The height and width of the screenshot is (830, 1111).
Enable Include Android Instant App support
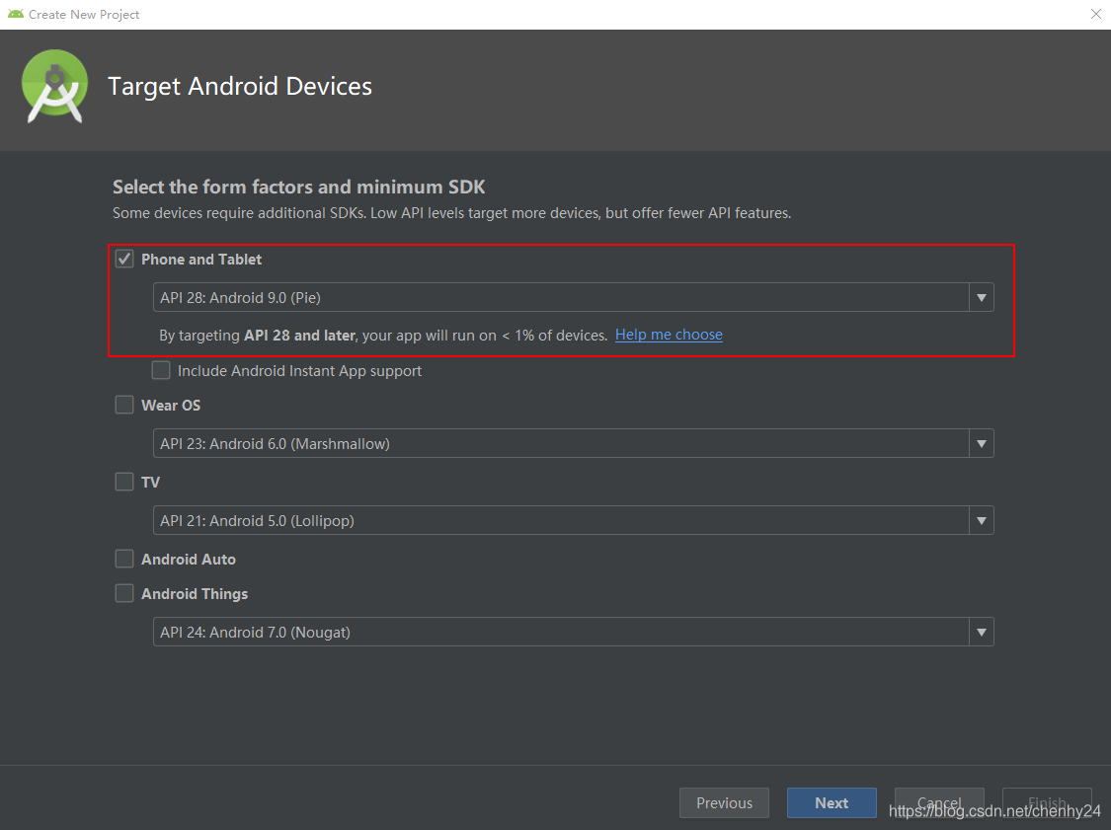point(161,370)
